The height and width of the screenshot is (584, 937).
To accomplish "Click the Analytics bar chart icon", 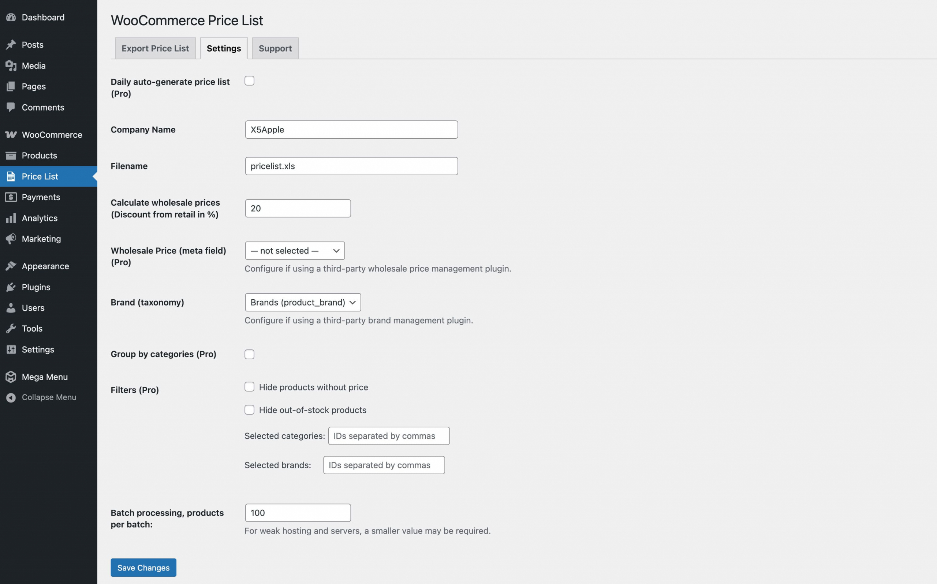I will click(x=11, y=218).
